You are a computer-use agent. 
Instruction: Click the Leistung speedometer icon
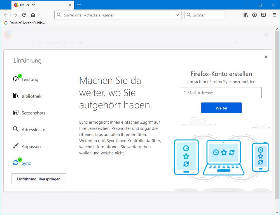(16, 78)
